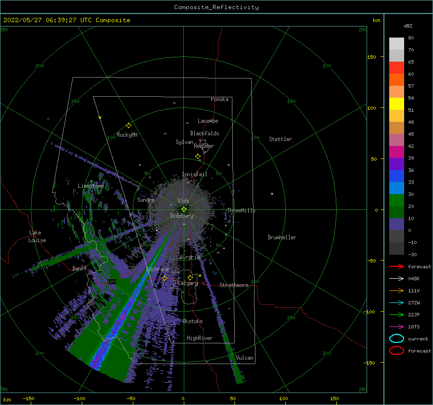Click the -30 dBZ legend value
The image size is (433, 405).
click(412, 254)
